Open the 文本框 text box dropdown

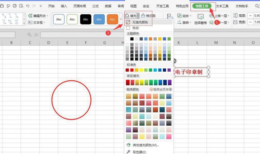tap(36, 22)
